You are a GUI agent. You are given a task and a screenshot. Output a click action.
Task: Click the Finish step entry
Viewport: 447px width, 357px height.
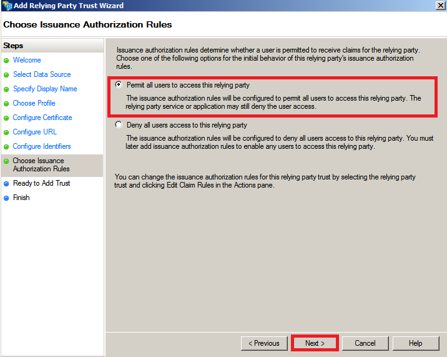click(x=21, y=198)
